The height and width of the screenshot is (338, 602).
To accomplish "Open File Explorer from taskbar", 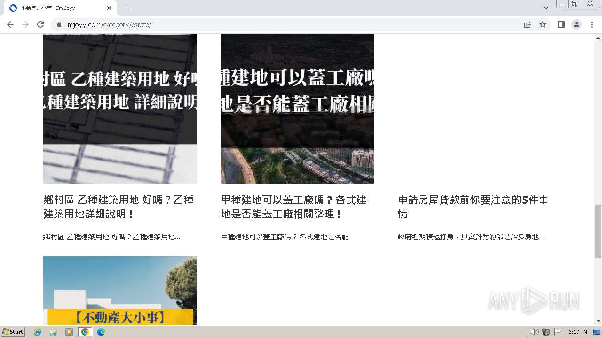I will 53,332.
